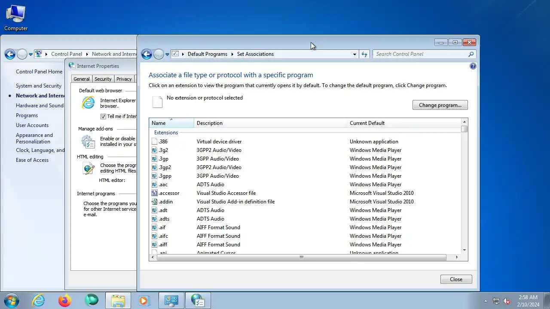550x309 pixels.
Task: Click the vertical scrollbar down arrow
Action: [464, 250]
